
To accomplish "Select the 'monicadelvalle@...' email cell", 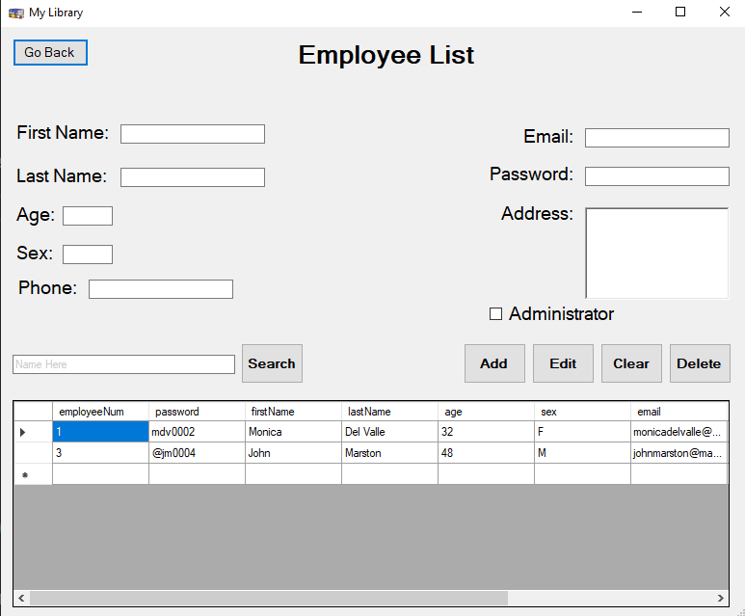I will [x=679, y=432].
